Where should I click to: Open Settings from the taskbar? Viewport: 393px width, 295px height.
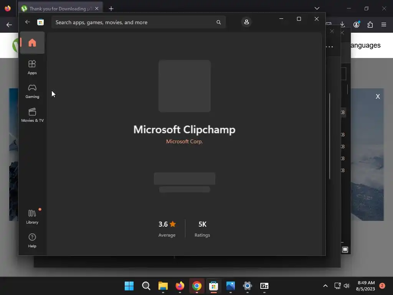248,286
